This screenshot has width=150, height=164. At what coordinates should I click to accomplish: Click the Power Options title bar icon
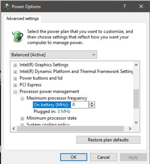7,6
